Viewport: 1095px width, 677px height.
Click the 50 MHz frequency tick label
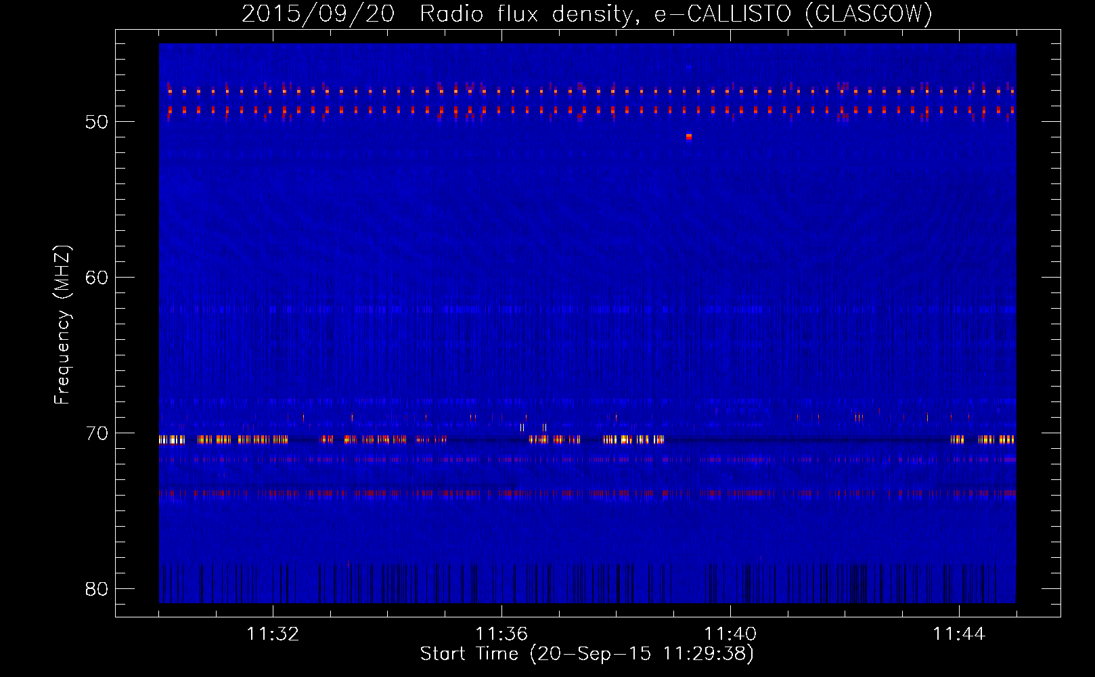97,122
